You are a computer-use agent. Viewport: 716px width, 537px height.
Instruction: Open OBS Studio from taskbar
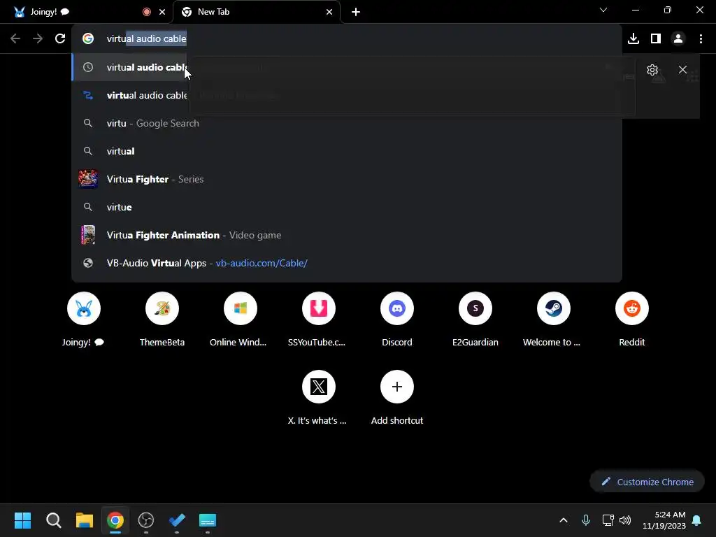(146, 520)
